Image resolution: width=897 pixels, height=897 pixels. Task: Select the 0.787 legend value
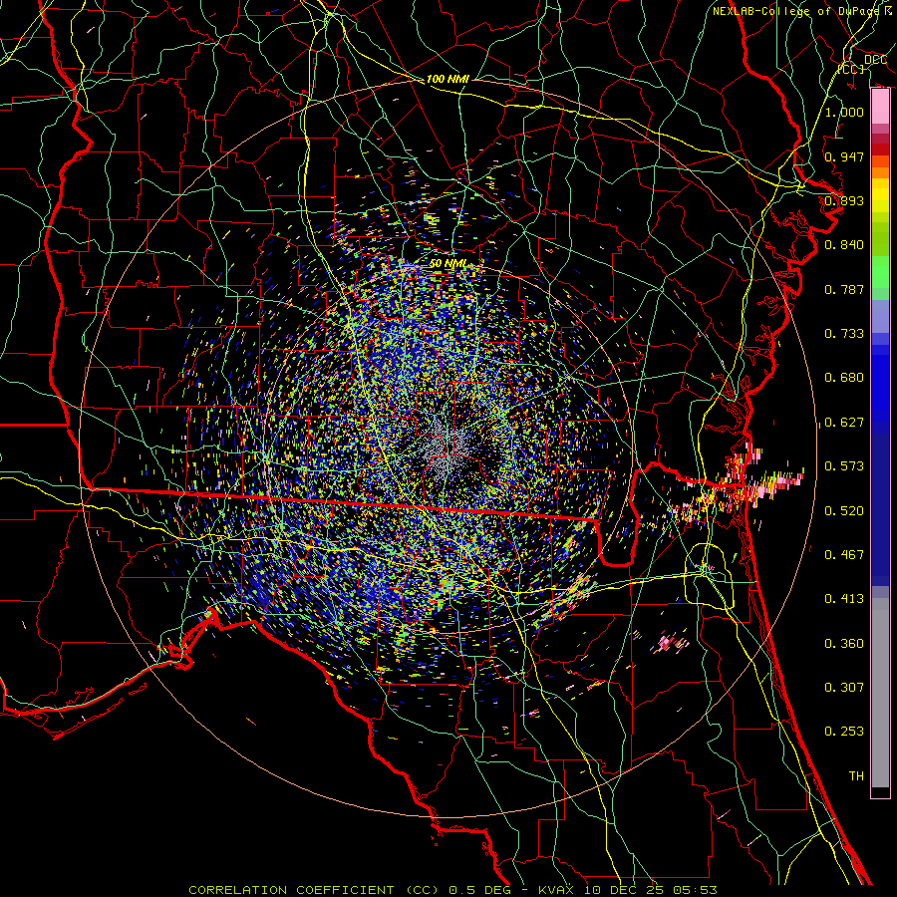844,289
